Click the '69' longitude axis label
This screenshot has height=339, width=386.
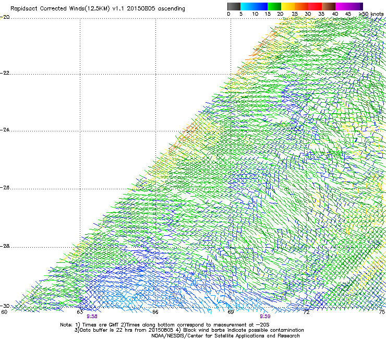(231, 312)
